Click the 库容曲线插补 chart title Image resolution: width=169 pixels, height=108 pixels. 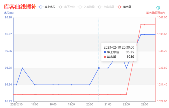(20, 7)
